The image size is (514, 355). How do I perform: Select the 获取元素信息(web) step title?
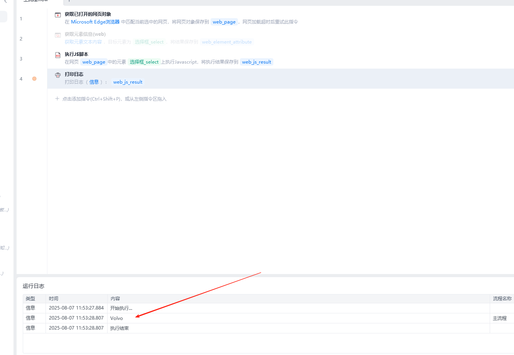85,34
